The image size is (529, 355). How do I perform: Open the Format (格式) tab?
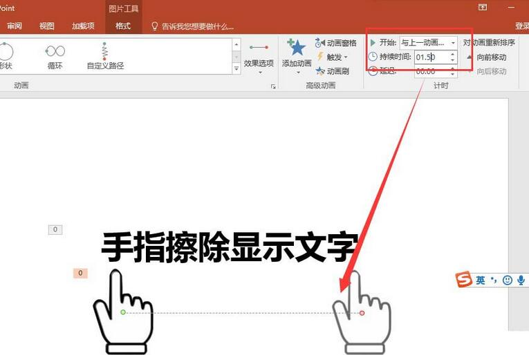click(123, 26)
